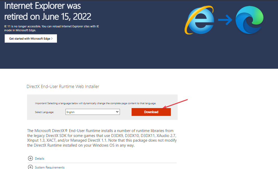
Task: Click the red Download button
Action: pyautogui.click(x=151, y=112)
